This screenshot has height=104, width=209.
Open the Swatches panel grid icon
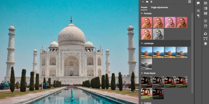pos(205,3)
